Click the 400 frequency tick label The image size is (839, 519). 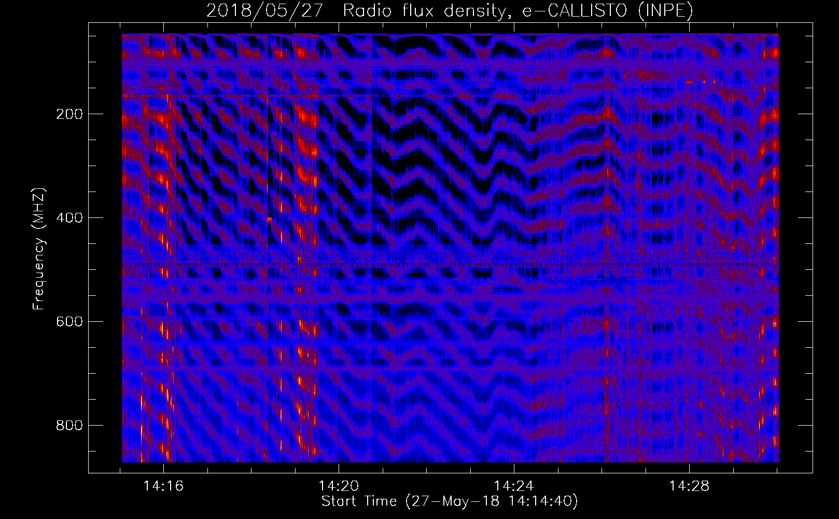[69, 218]
